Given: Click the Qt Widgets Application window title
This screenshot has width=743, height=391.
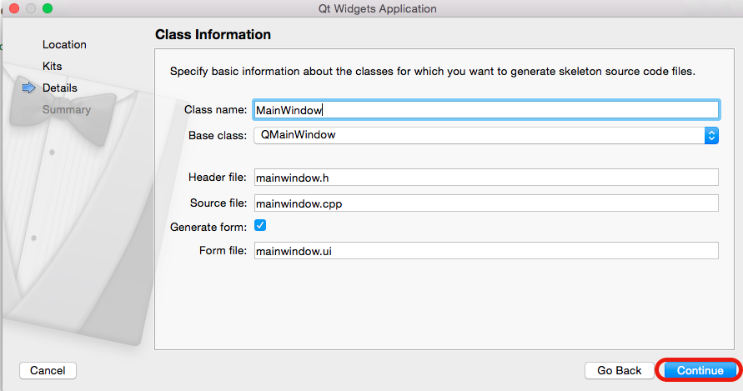Looking at the screenshot, I should click(x=377, y=8).
